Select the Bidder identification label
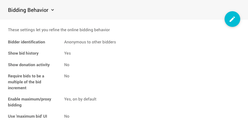 pyautogui.click(x=27, y=42)
